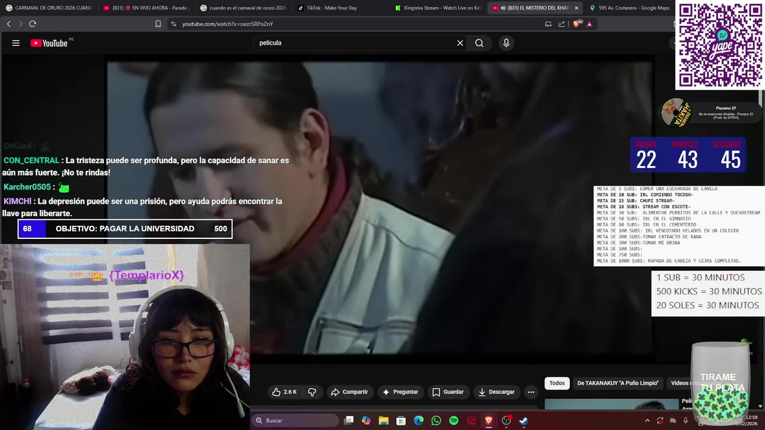This screenshot has width=765, height=430.
Task: Open the taskbar microphone tray icon
Action: coord(686,420)
